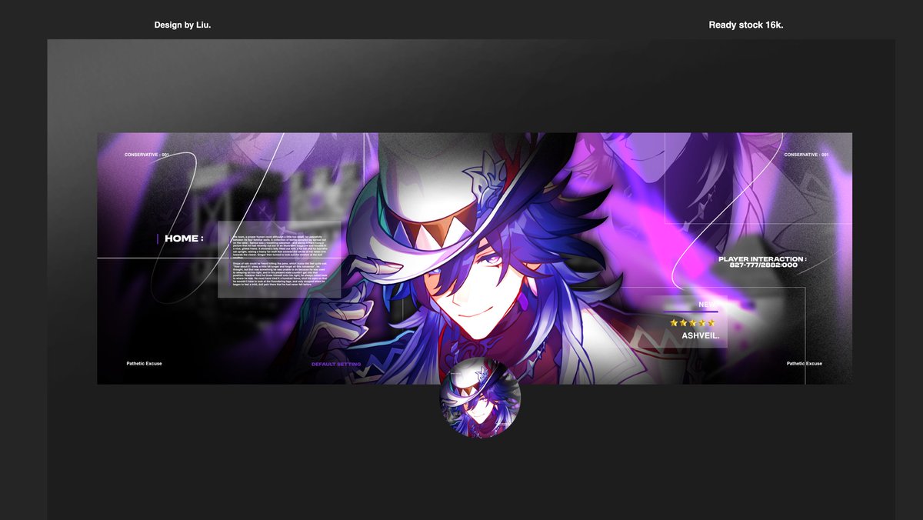Viewport: 923px width, 520px height.
Task: Click "Pathetic Excuse" beside the DEFAULT SETTING text
Action: [145, 363]
